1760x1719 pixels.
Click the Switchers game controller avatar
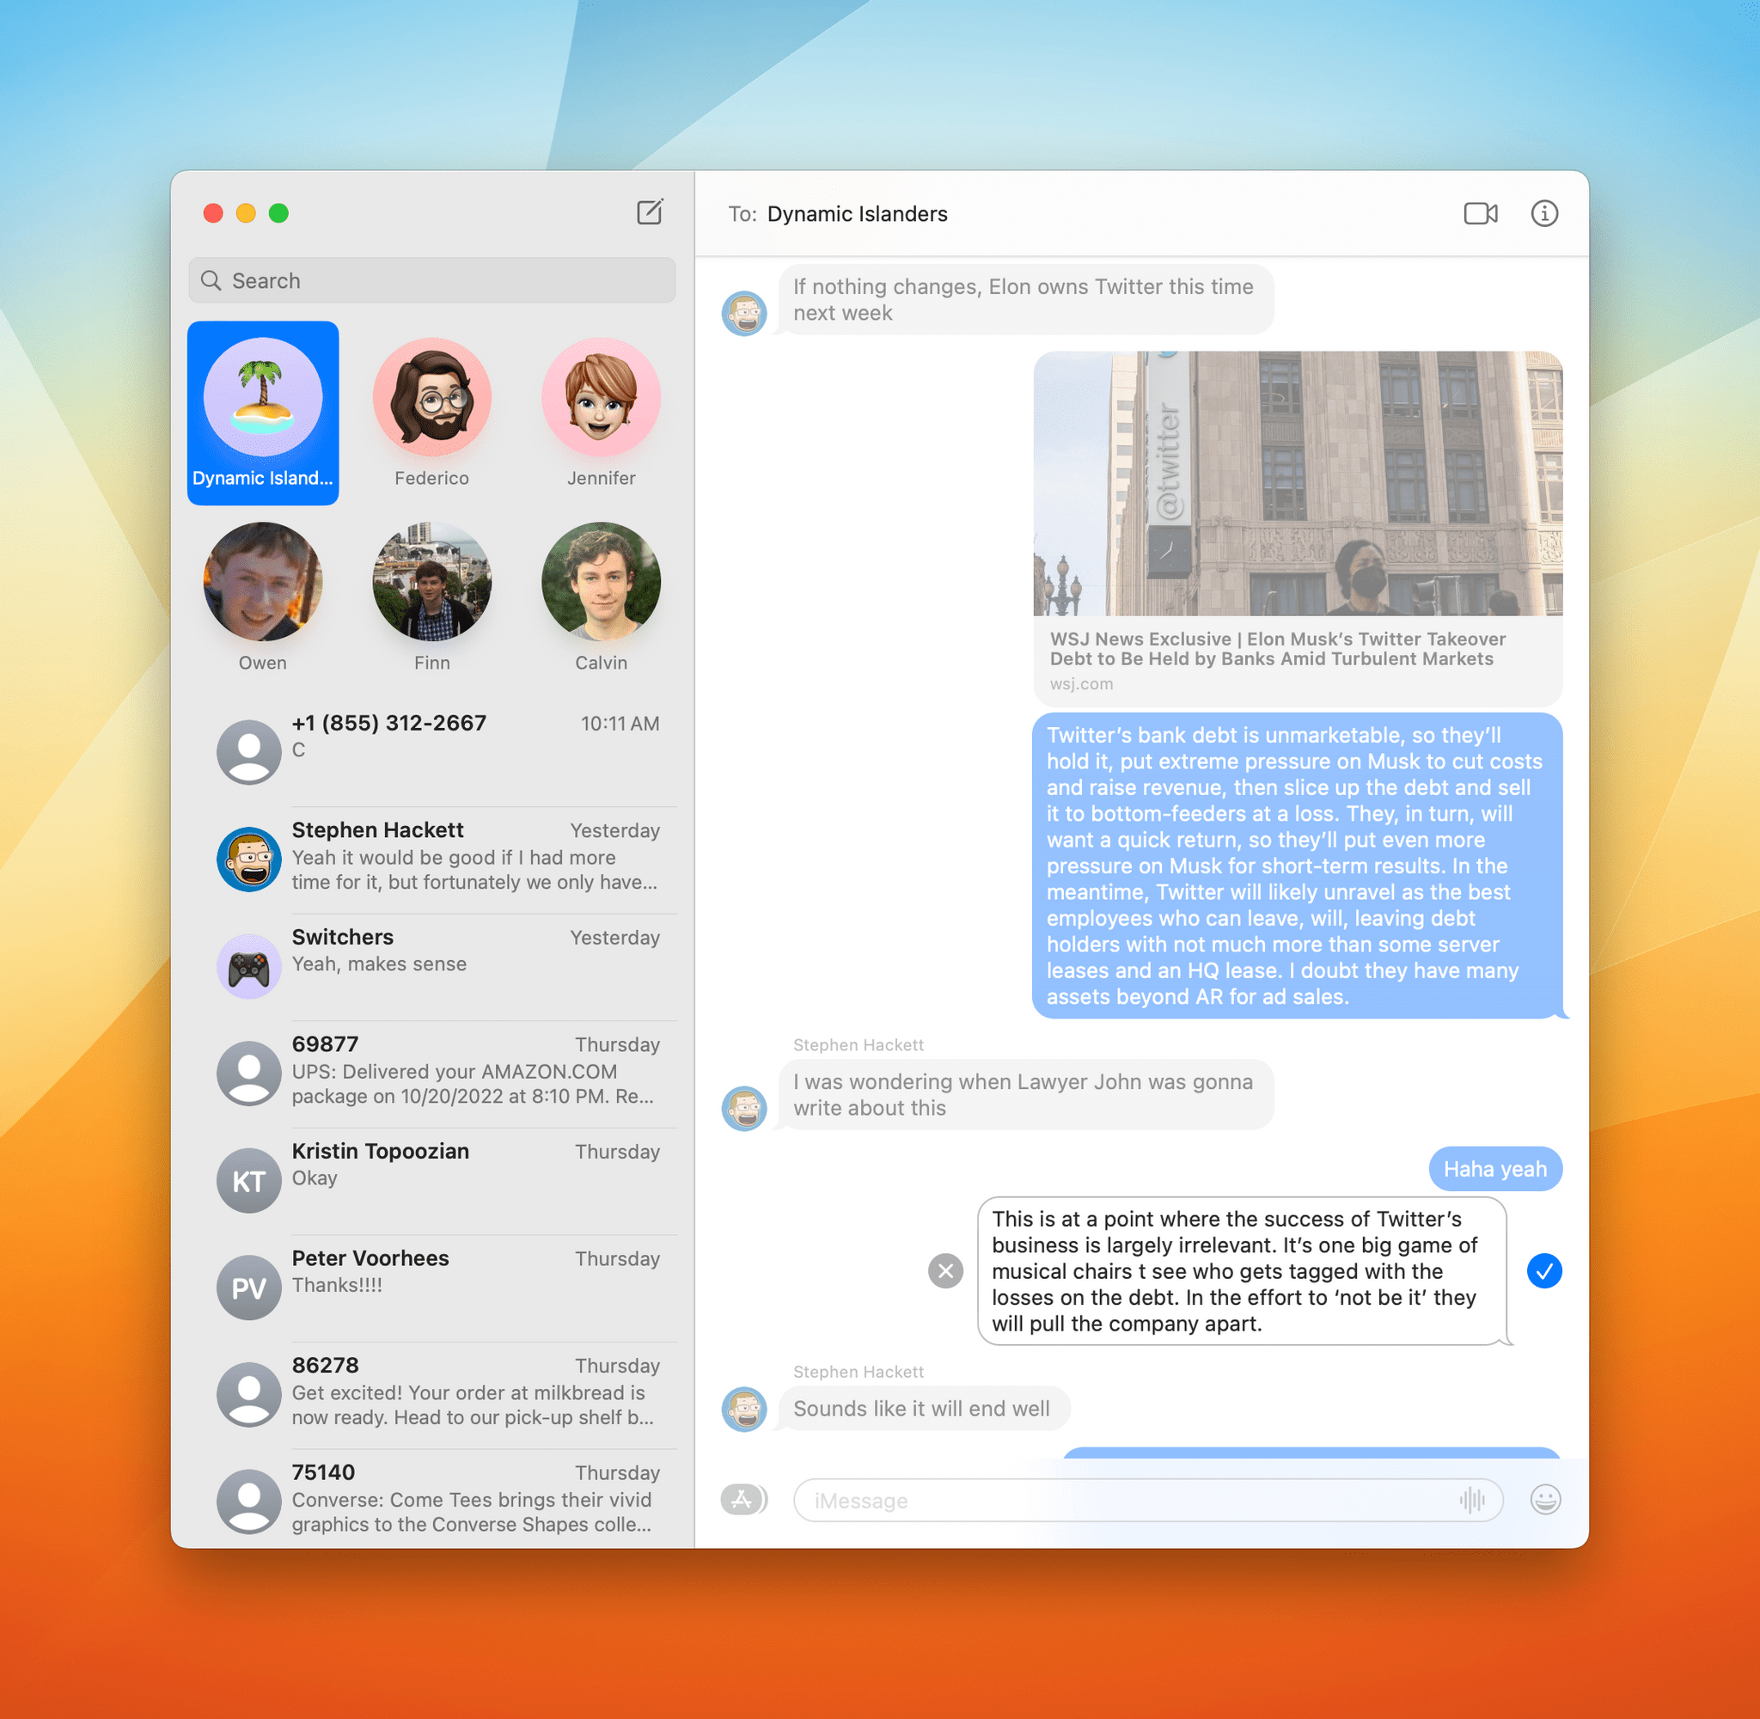249,966
